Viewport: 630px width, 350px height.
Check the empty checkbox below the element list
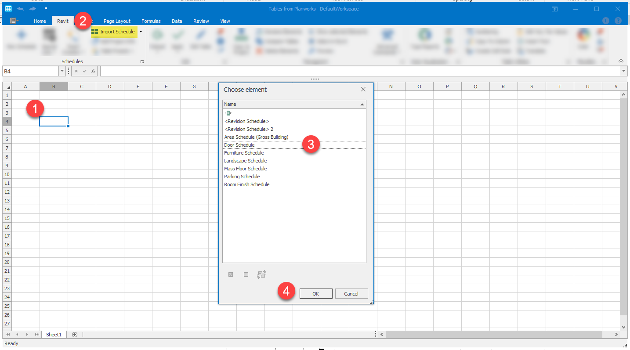click(x=246, y=274)
